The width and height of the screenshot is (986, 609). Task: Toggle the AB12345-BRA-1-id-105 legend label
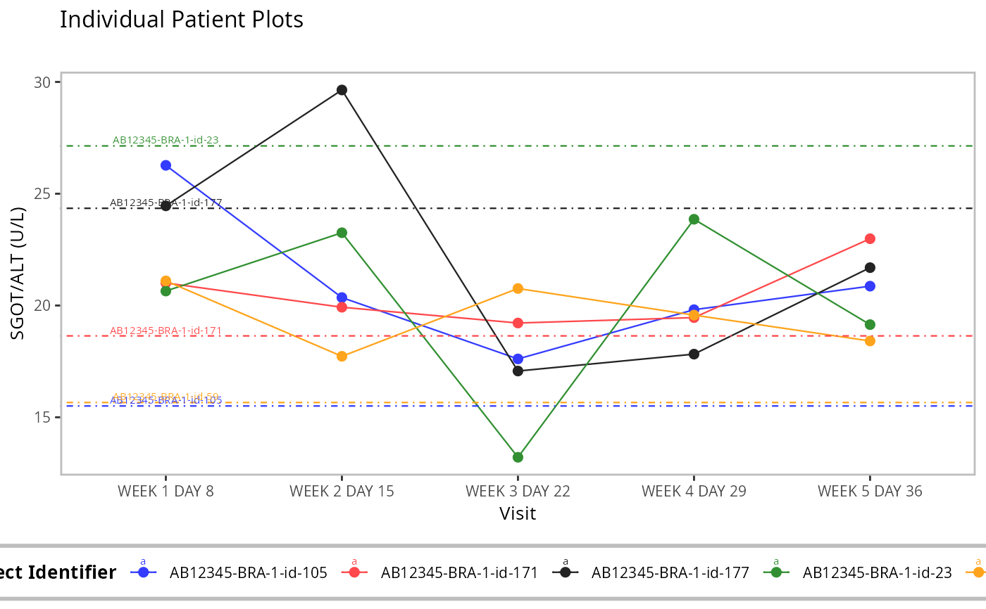[x=249, y=572]
